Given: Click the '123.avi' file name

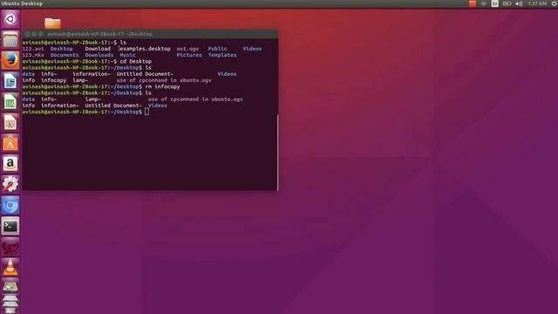Looking at the screenshot, I should [x=33, y=49].
